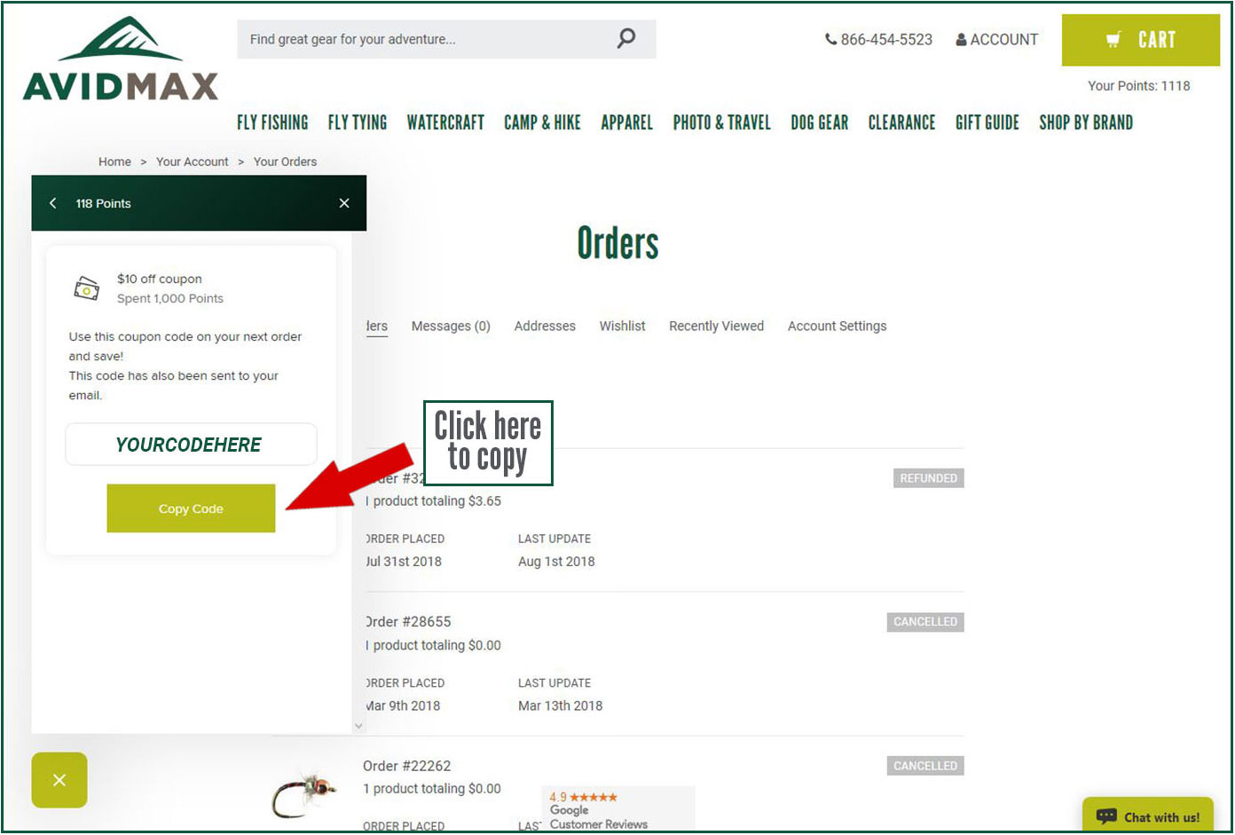Screen dimensions: 1235x835
Task: Open the Gift Guide menu
Action: coord(987,122)
